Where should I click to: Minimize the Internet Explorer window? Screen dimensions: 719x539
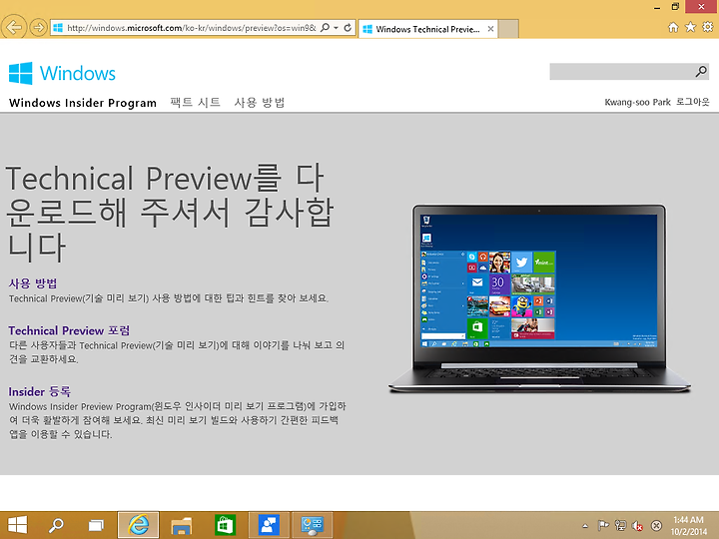(657, 7)
